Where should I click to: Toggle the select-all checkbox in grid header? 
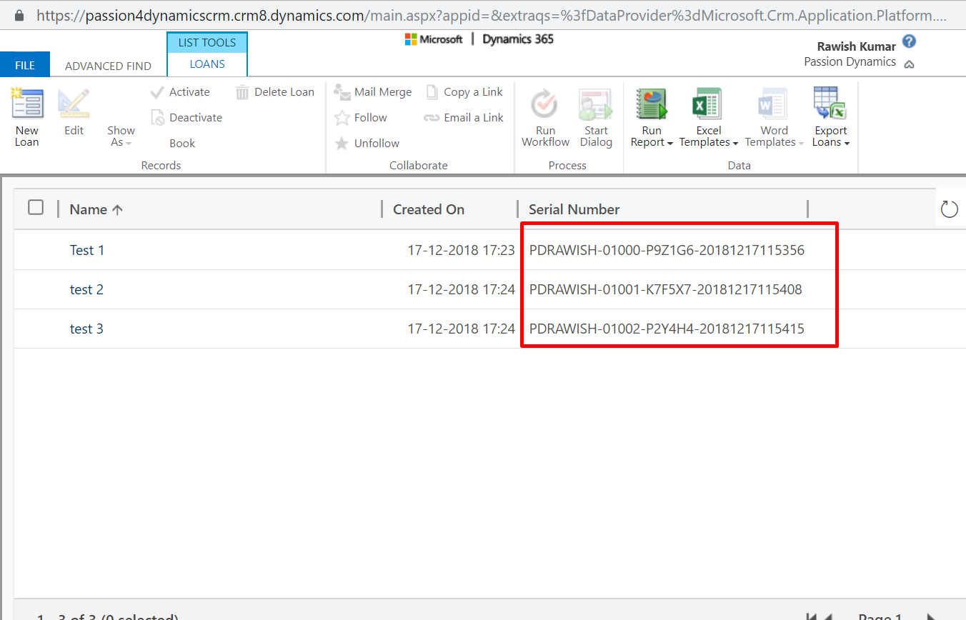pyautogui.click(x=36, y=208)
